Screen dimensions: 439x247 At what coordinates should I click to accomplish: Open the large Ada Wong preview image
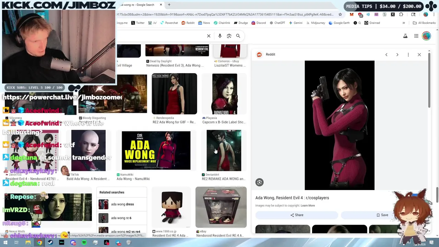[x=340, y=125]
